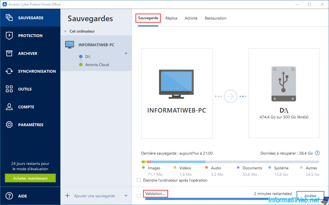Open the Protection section

30,36
